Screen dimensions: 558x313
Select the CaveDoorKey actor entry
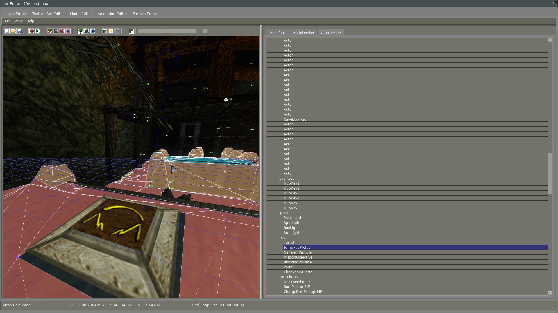(295, 119)
